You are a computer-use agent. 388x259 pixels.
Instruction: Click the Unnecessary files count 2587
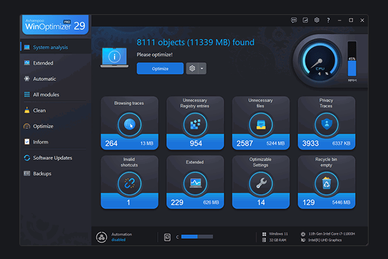(x=244, y=143)
